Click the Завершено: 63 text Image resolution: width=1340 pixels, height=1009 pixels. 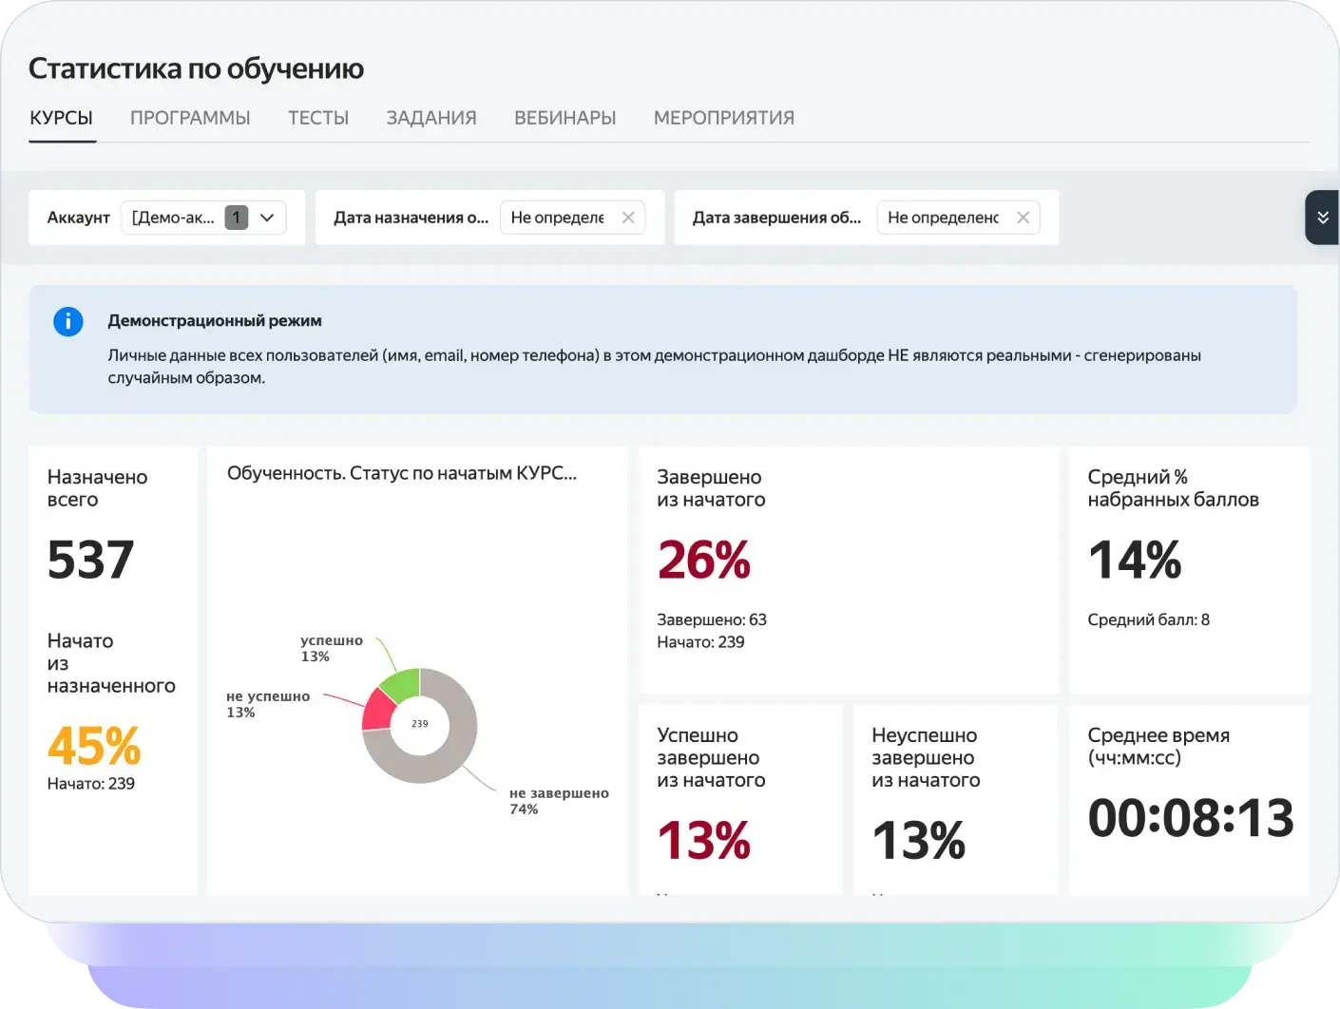click(x=712, y=619)
